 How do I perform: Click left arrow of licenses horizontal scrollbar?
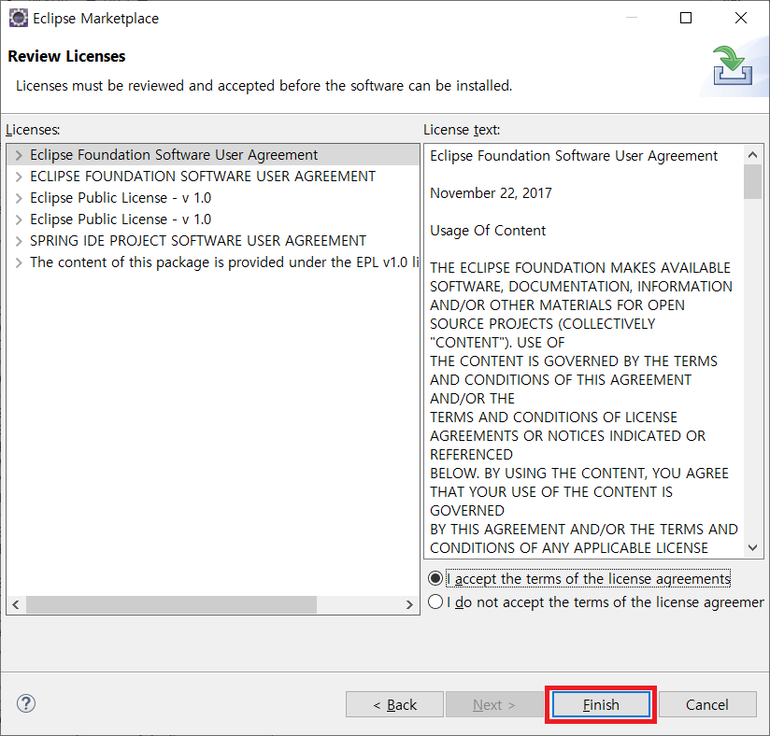point(16,604)
